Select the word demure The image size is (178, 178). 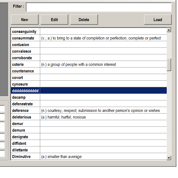point(18,130)
